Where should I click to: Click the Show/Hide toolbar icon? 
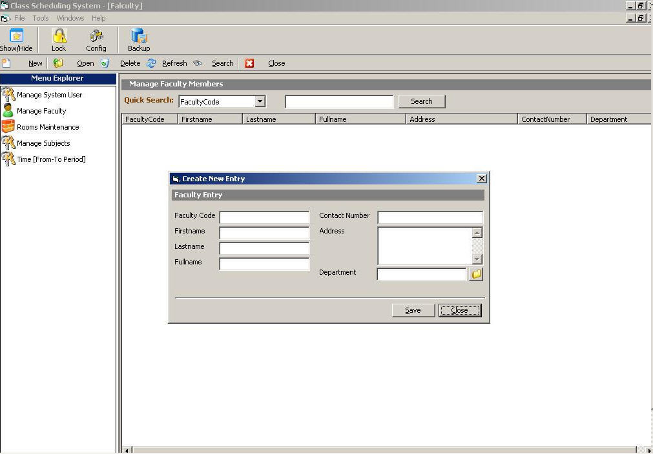tap(16, 35)
